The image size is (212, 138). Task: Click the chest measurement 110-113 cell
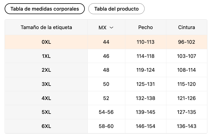click(145, 42)
